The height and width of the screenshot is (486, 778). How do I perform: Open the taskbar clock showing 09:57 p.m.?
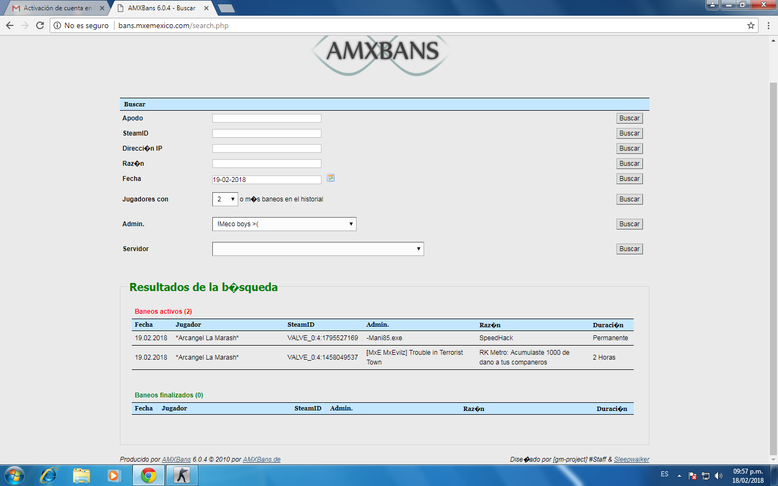[x=748, y=476]
